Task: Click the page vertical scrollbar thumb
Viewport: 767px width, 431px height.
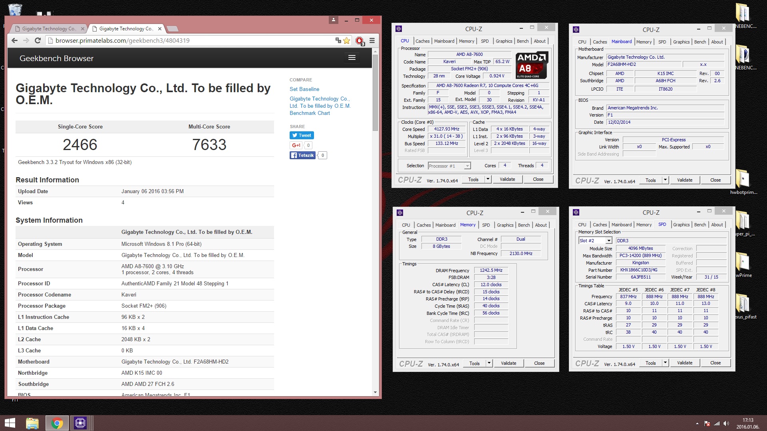Action: pos(375,93)
